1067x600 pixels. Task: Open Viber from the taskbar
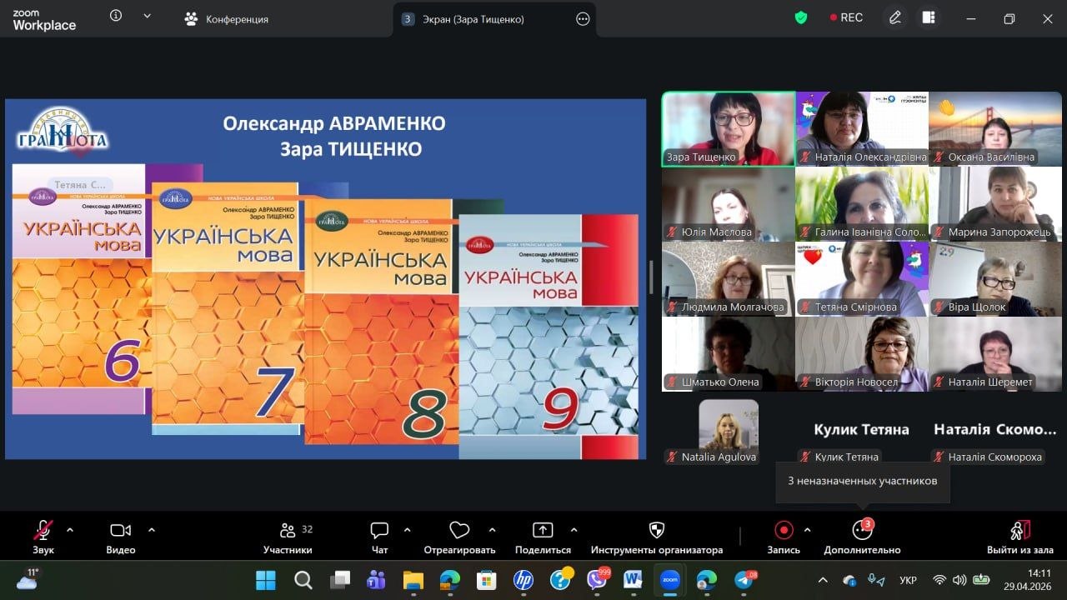tap(597, 580)
